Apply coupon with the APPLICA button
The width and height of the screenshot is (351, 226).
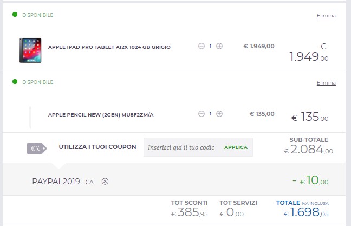coord(236,147)
